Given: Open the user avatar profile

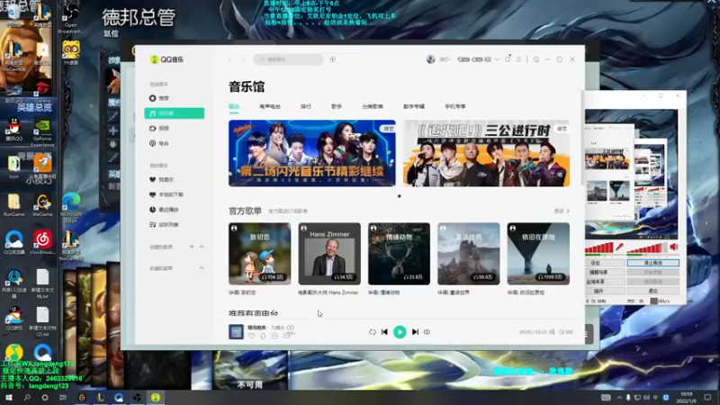Looking at the screenshot, I should (431, 59).
